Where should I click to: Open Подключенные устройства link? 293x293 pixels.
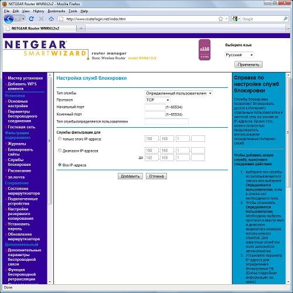23,201
